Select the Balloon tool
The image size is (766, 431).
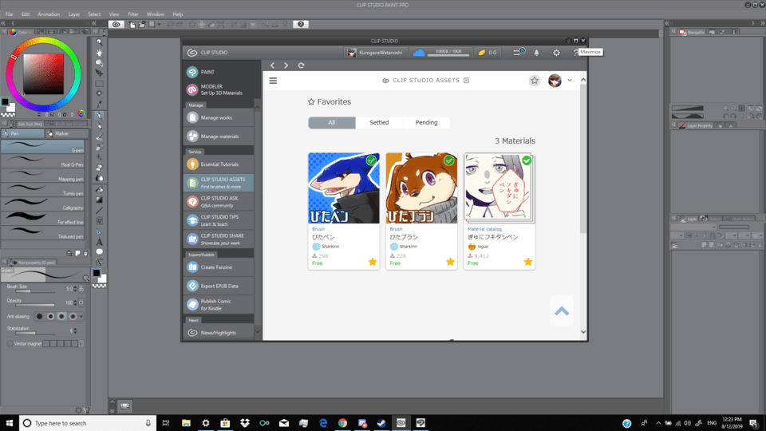coord(99,252)
